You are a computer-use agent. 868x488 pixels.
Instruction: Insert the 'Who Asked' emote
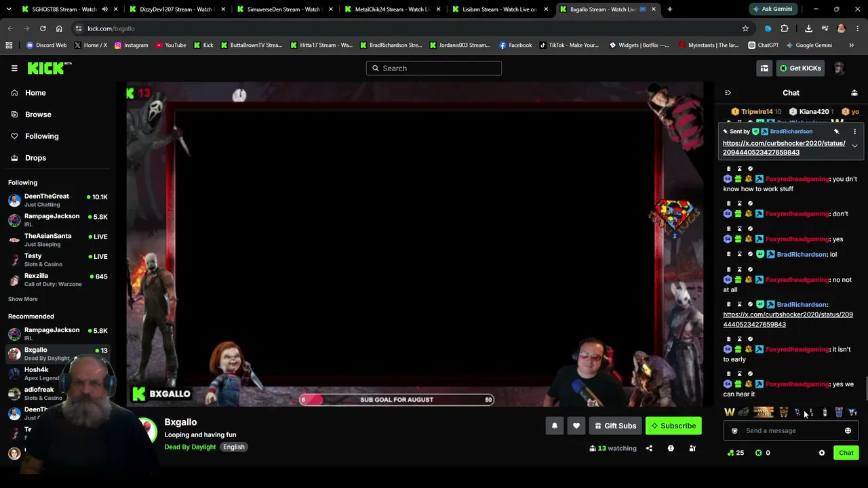pos(763,412)
